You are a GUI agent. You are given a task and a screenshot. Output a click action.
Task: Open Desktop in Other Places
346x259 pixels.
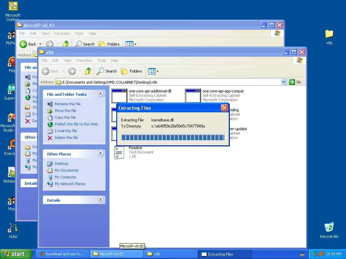pyautogui.click(x=61, y=164)
